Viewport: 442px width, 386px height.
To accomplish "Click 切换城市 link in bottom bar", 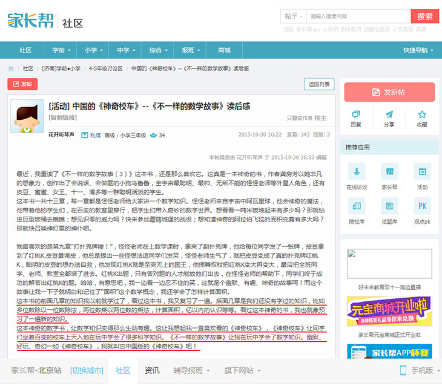I will pyautogui.click(x=87, y=370).
